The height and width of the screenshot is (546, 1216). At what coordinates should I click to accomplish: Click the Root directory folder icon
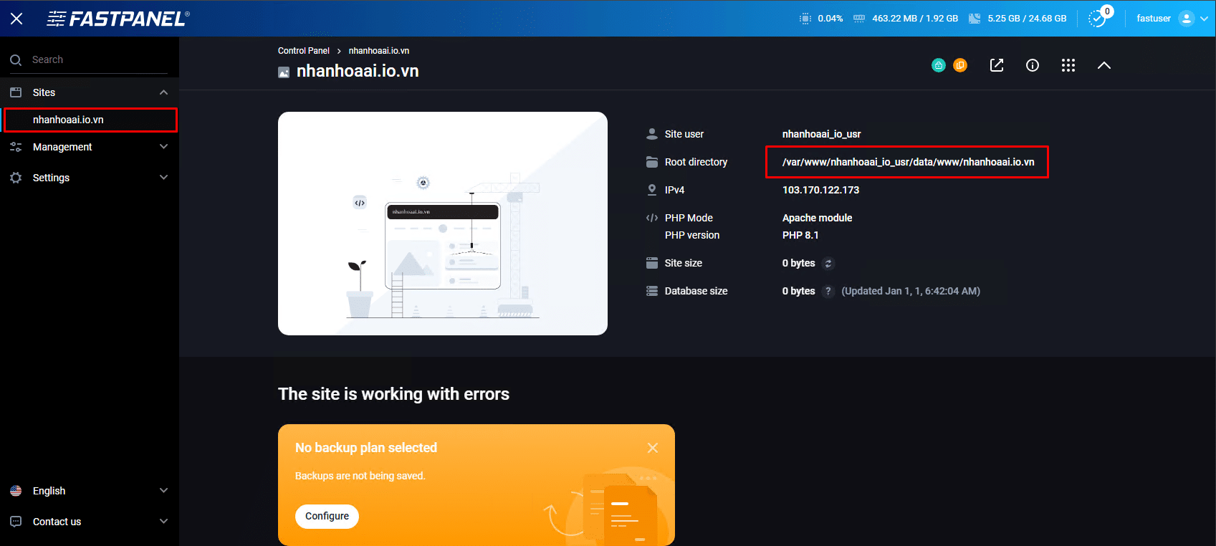click(x=652, y=162)
